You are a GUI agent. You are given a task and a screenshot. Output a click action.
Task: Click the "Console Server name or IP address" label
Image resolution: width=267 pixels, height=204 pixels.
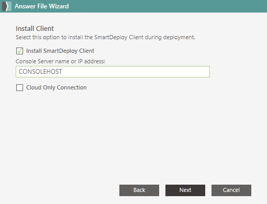60,61
